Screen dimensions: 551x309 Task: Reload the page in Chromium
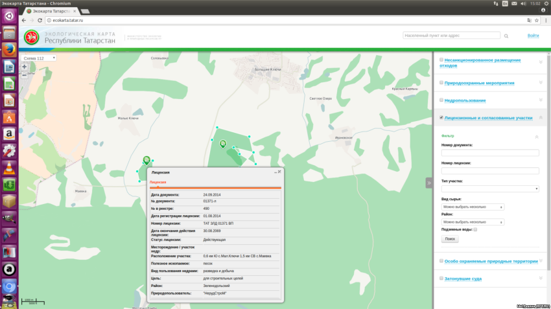click(x=40, y=20)
